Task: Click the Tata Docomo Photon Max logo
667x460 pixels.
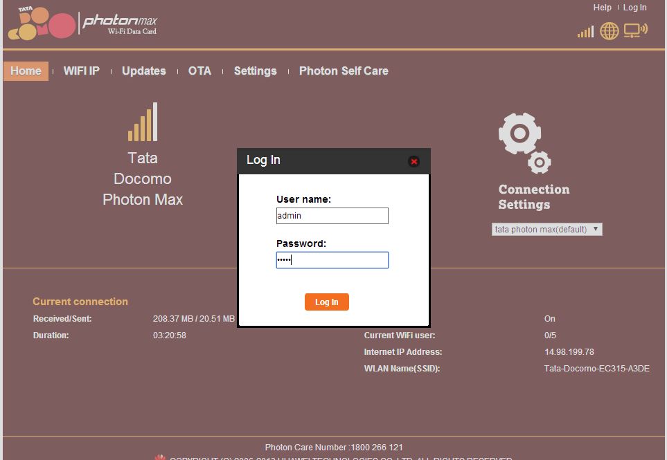Action: coord(83,24)
